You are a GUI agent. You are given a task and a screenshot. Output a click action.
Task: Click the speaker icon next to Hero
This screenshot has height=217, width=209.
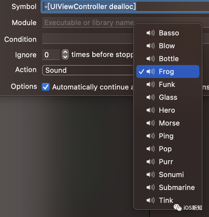click(x=150, y=110)
